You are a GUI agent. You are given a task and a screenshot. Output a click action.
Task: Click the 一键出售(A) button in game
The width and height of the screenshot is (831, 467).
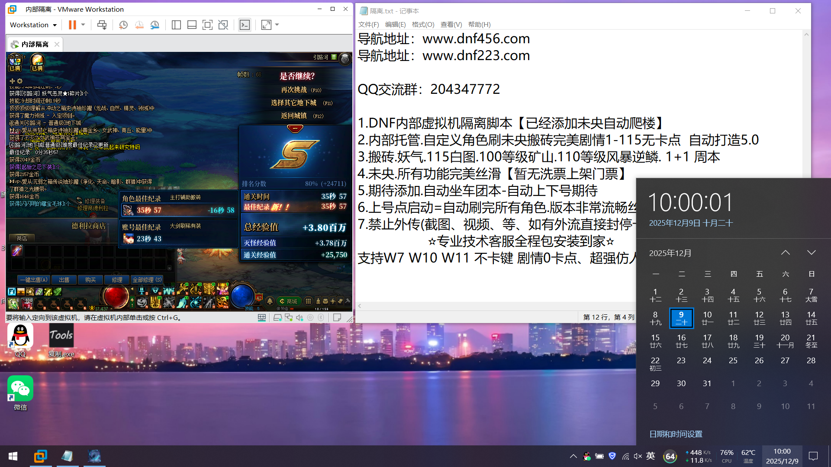click(x=33, y=280)
